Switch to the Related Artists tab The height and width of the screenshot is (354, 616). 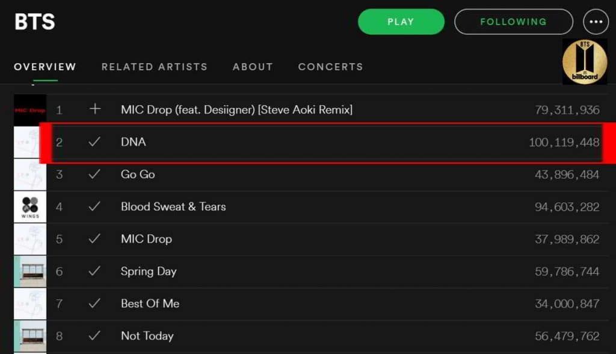[x=154, y=67]
